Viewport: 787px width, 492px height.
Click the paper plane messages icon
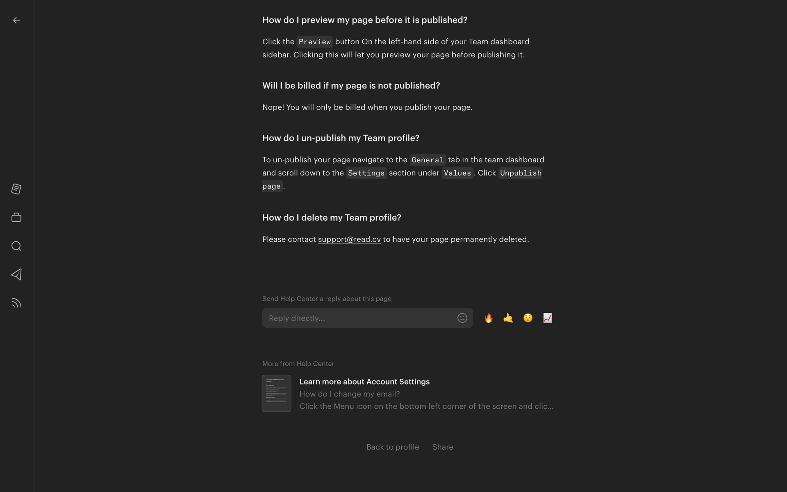pos(16,275)
